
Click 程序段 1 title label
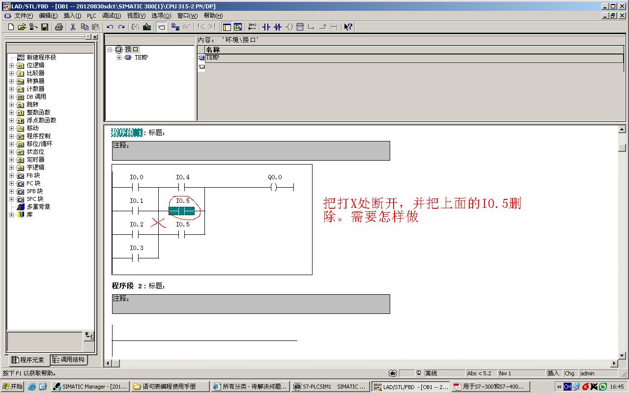click(127, 133)
